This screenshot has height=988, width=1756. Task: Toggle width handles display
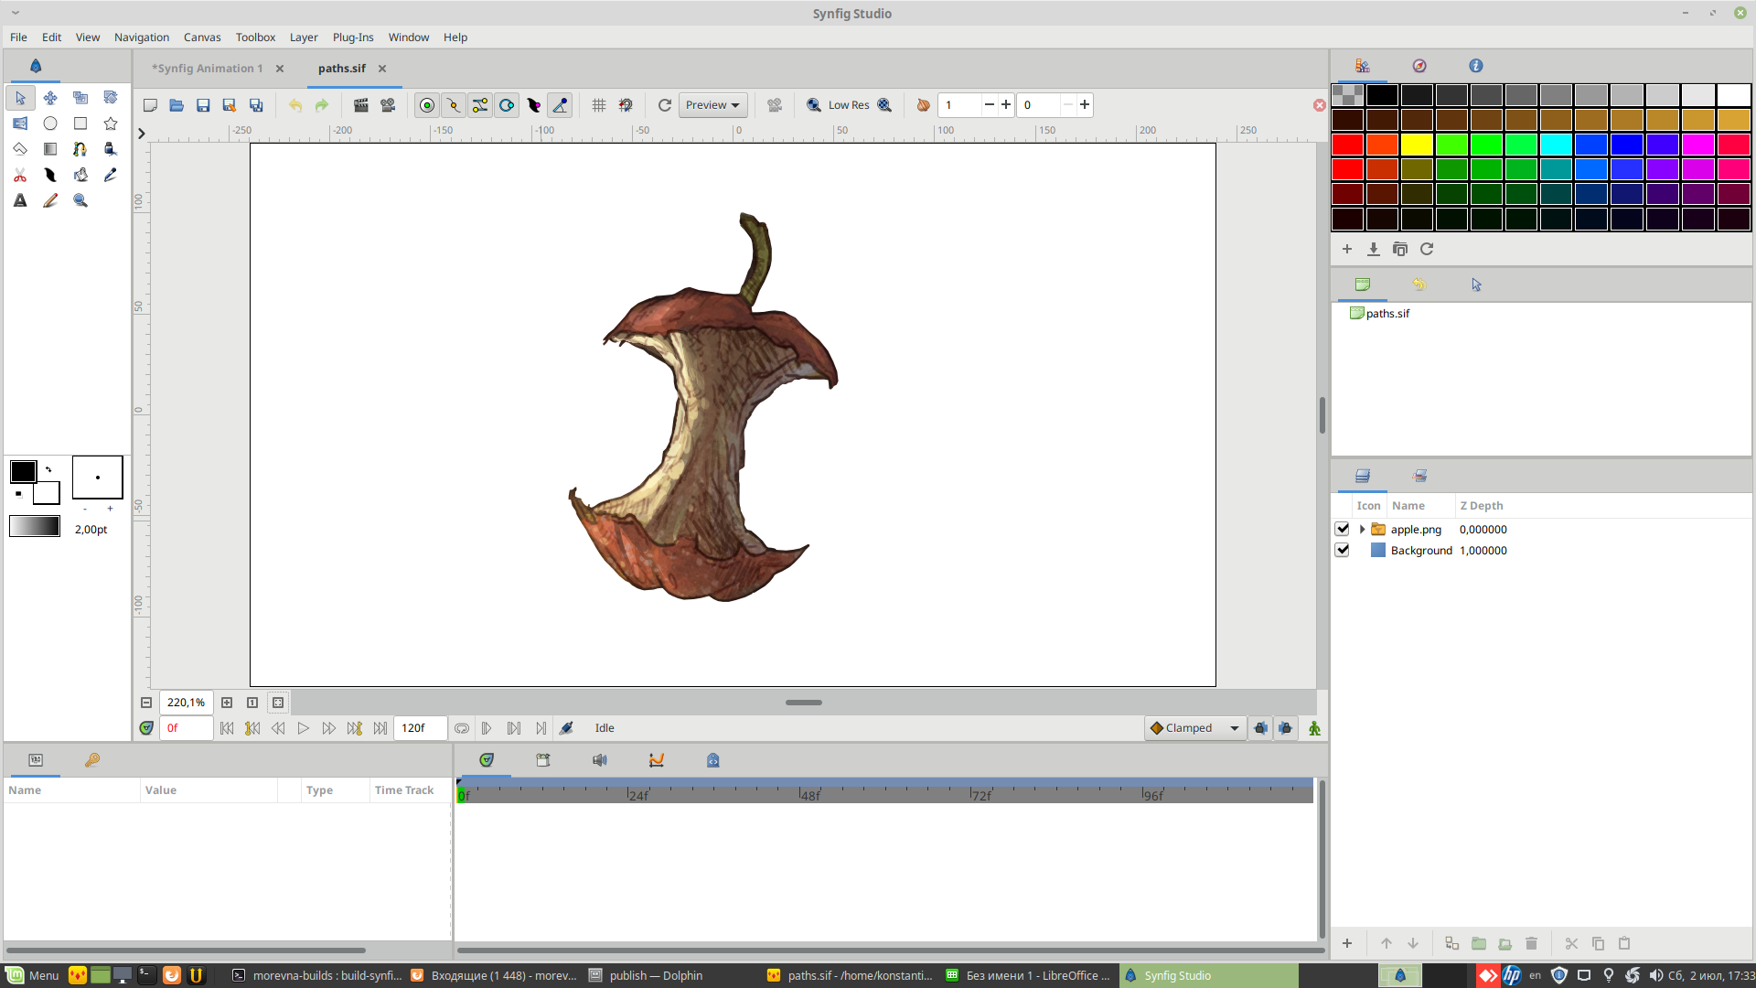(533, 105)
